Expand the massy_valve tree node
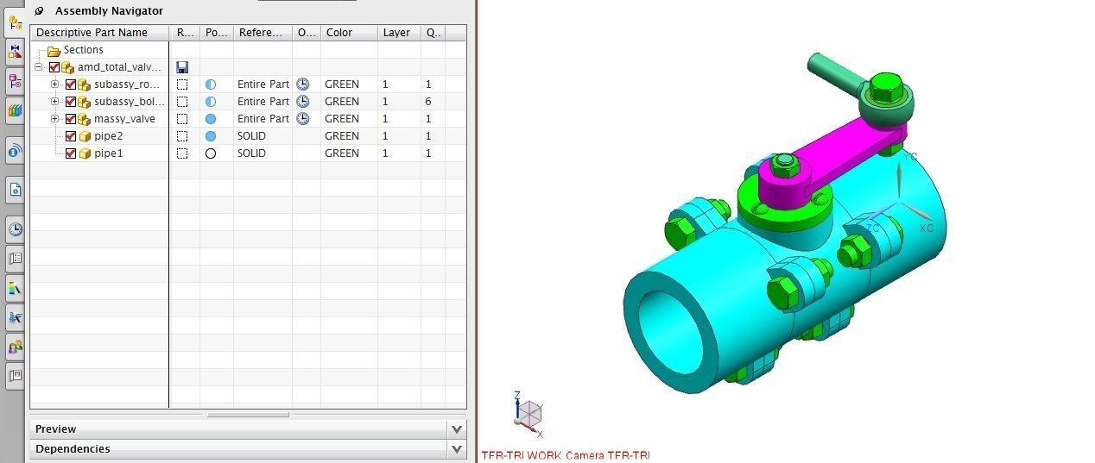The height and width of the screenshot is (463, 1095). point(55,119)
